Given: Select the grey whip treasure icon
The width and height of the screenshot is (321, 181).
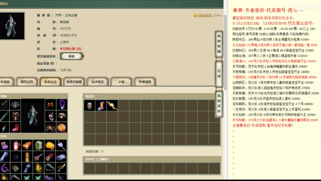Looking at the screenshot, I should [50, 168].
